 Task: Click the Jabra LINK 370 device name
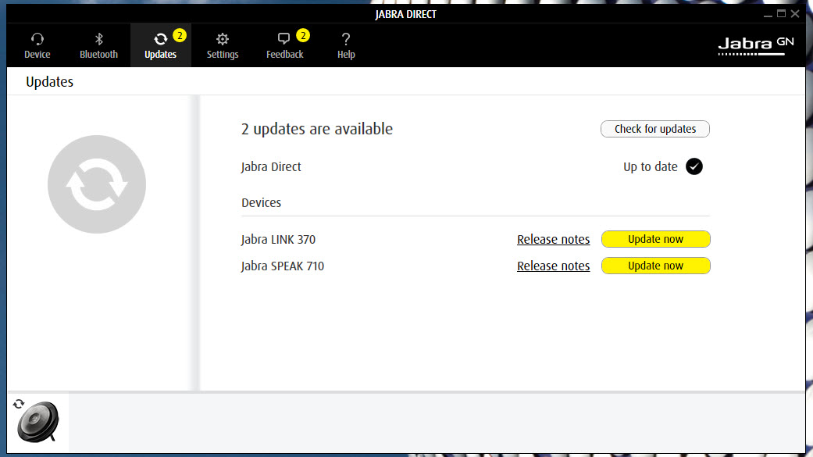(x=278, y=239)
